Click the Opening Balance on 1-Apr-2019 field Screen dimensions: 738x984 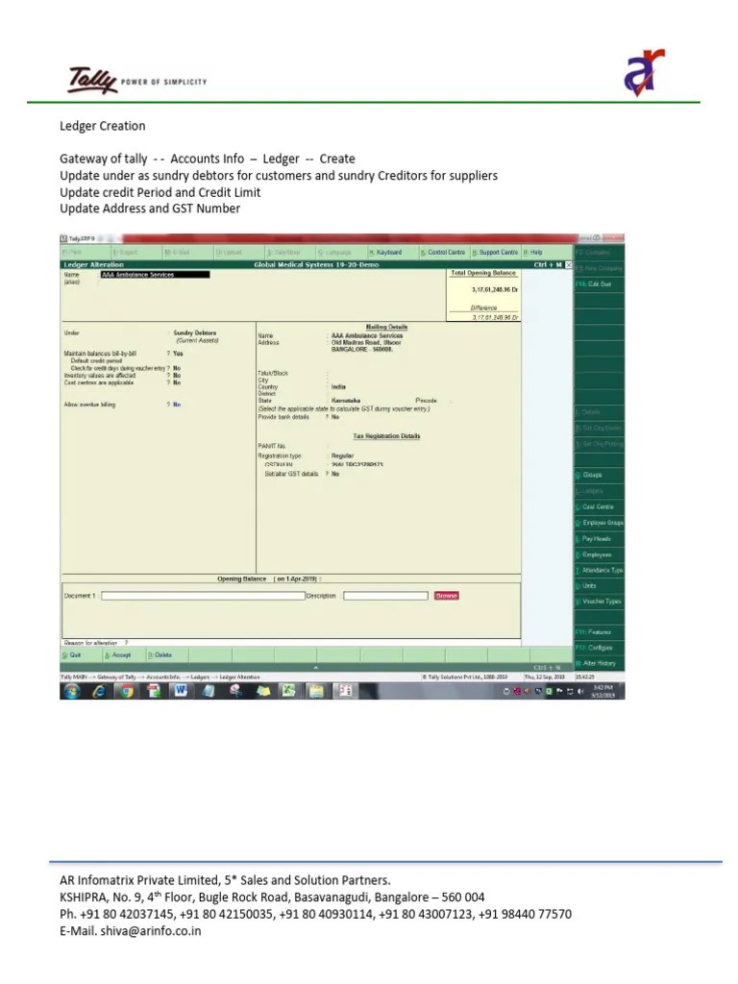269,579
